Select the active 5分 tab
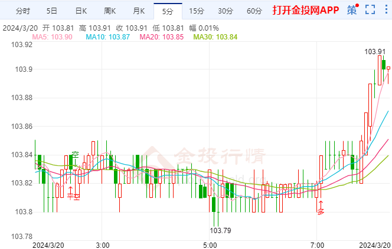Viewport: 392px width, 249px height. point(168,11)
